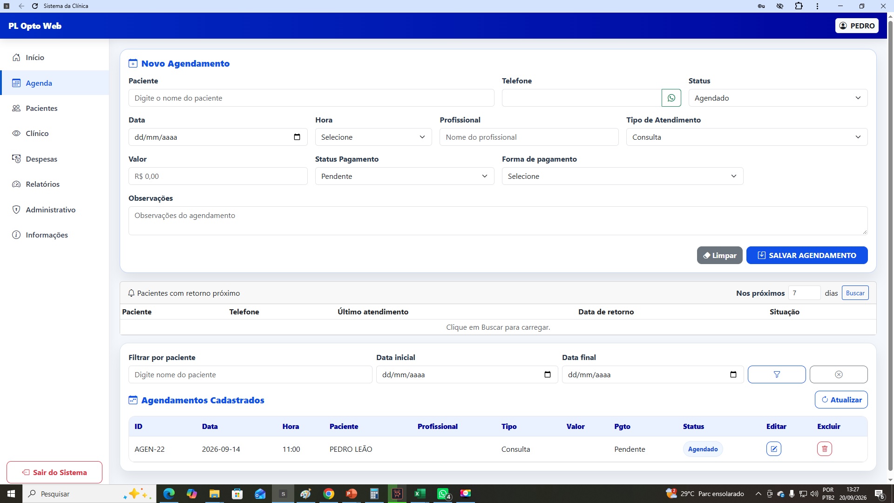
Task: Click SALVAR AGENDAMENTO button
Action: coord(806,255)
